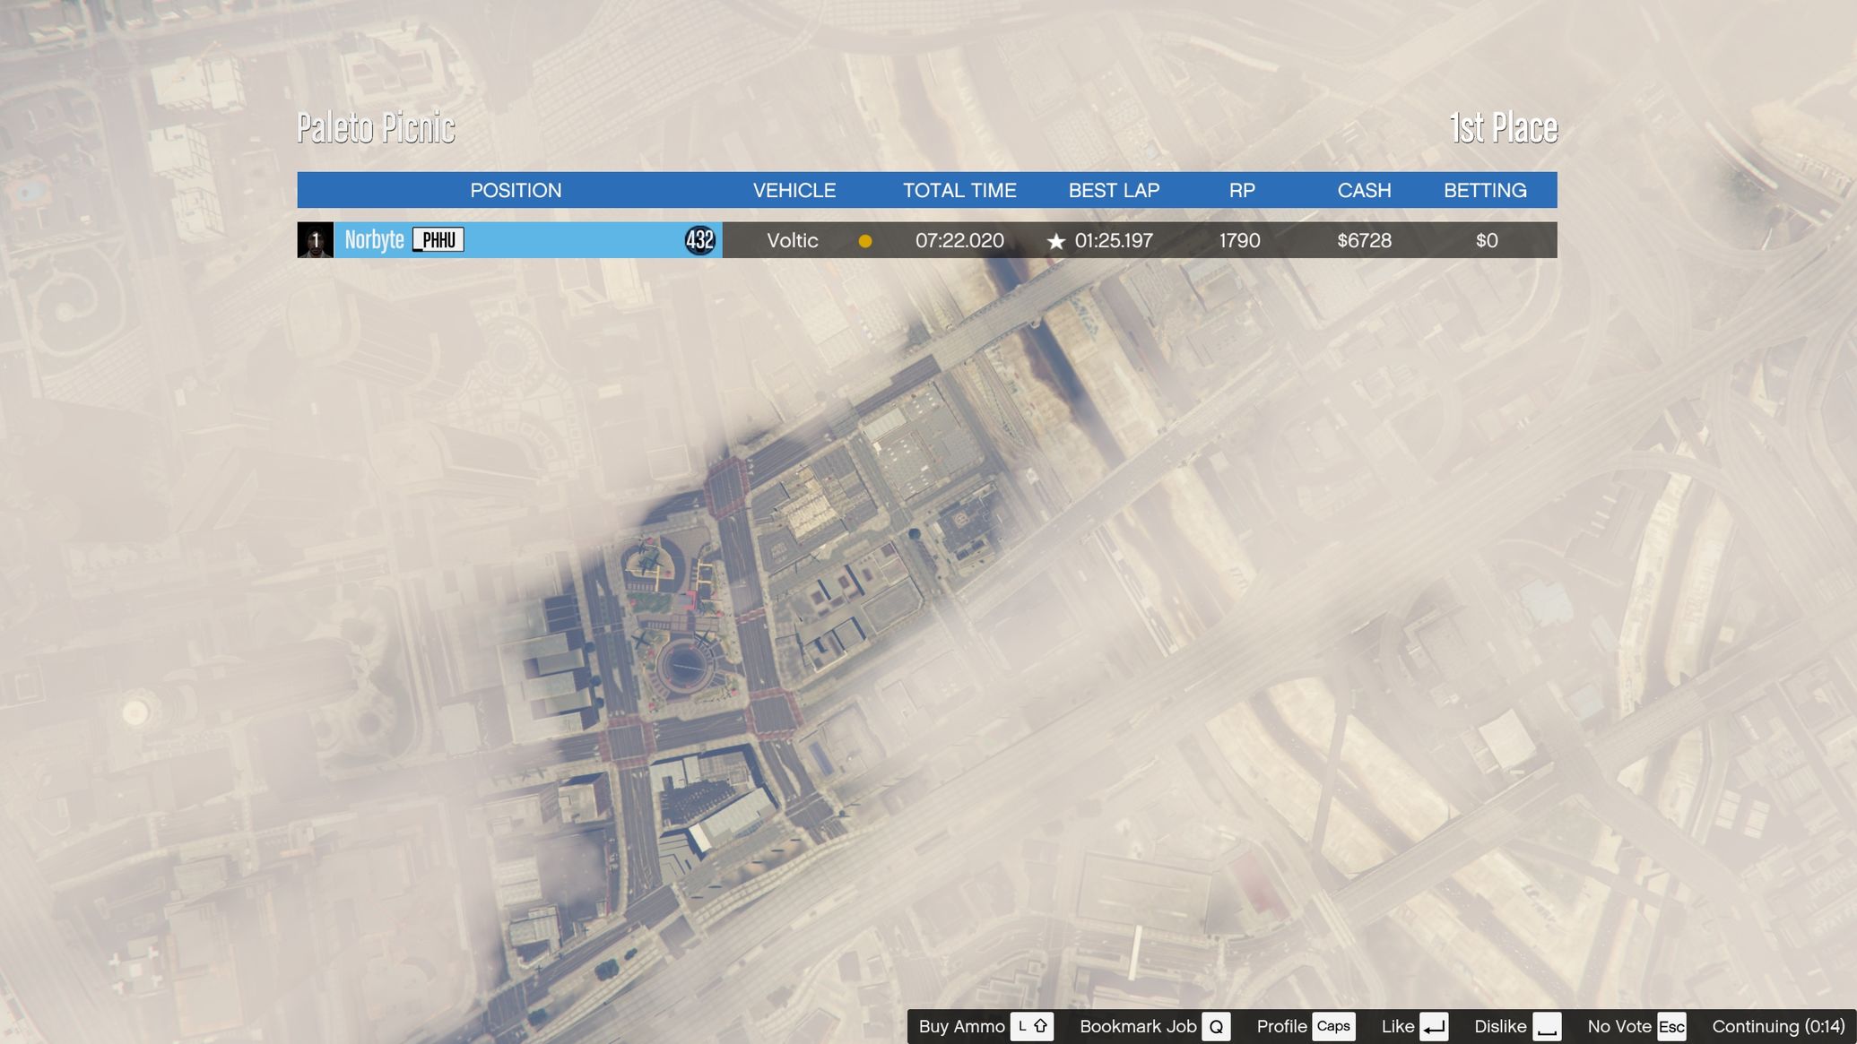
Task: Click the VEHICLE column header
Action: (794, 190)
